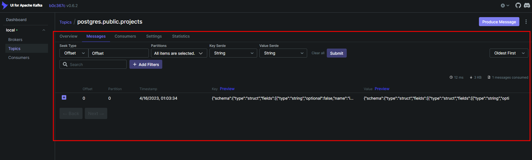Open Brokers in the sidebar
Image resolution: width=532 pixels, height=160 pixels.
point(15,40)
